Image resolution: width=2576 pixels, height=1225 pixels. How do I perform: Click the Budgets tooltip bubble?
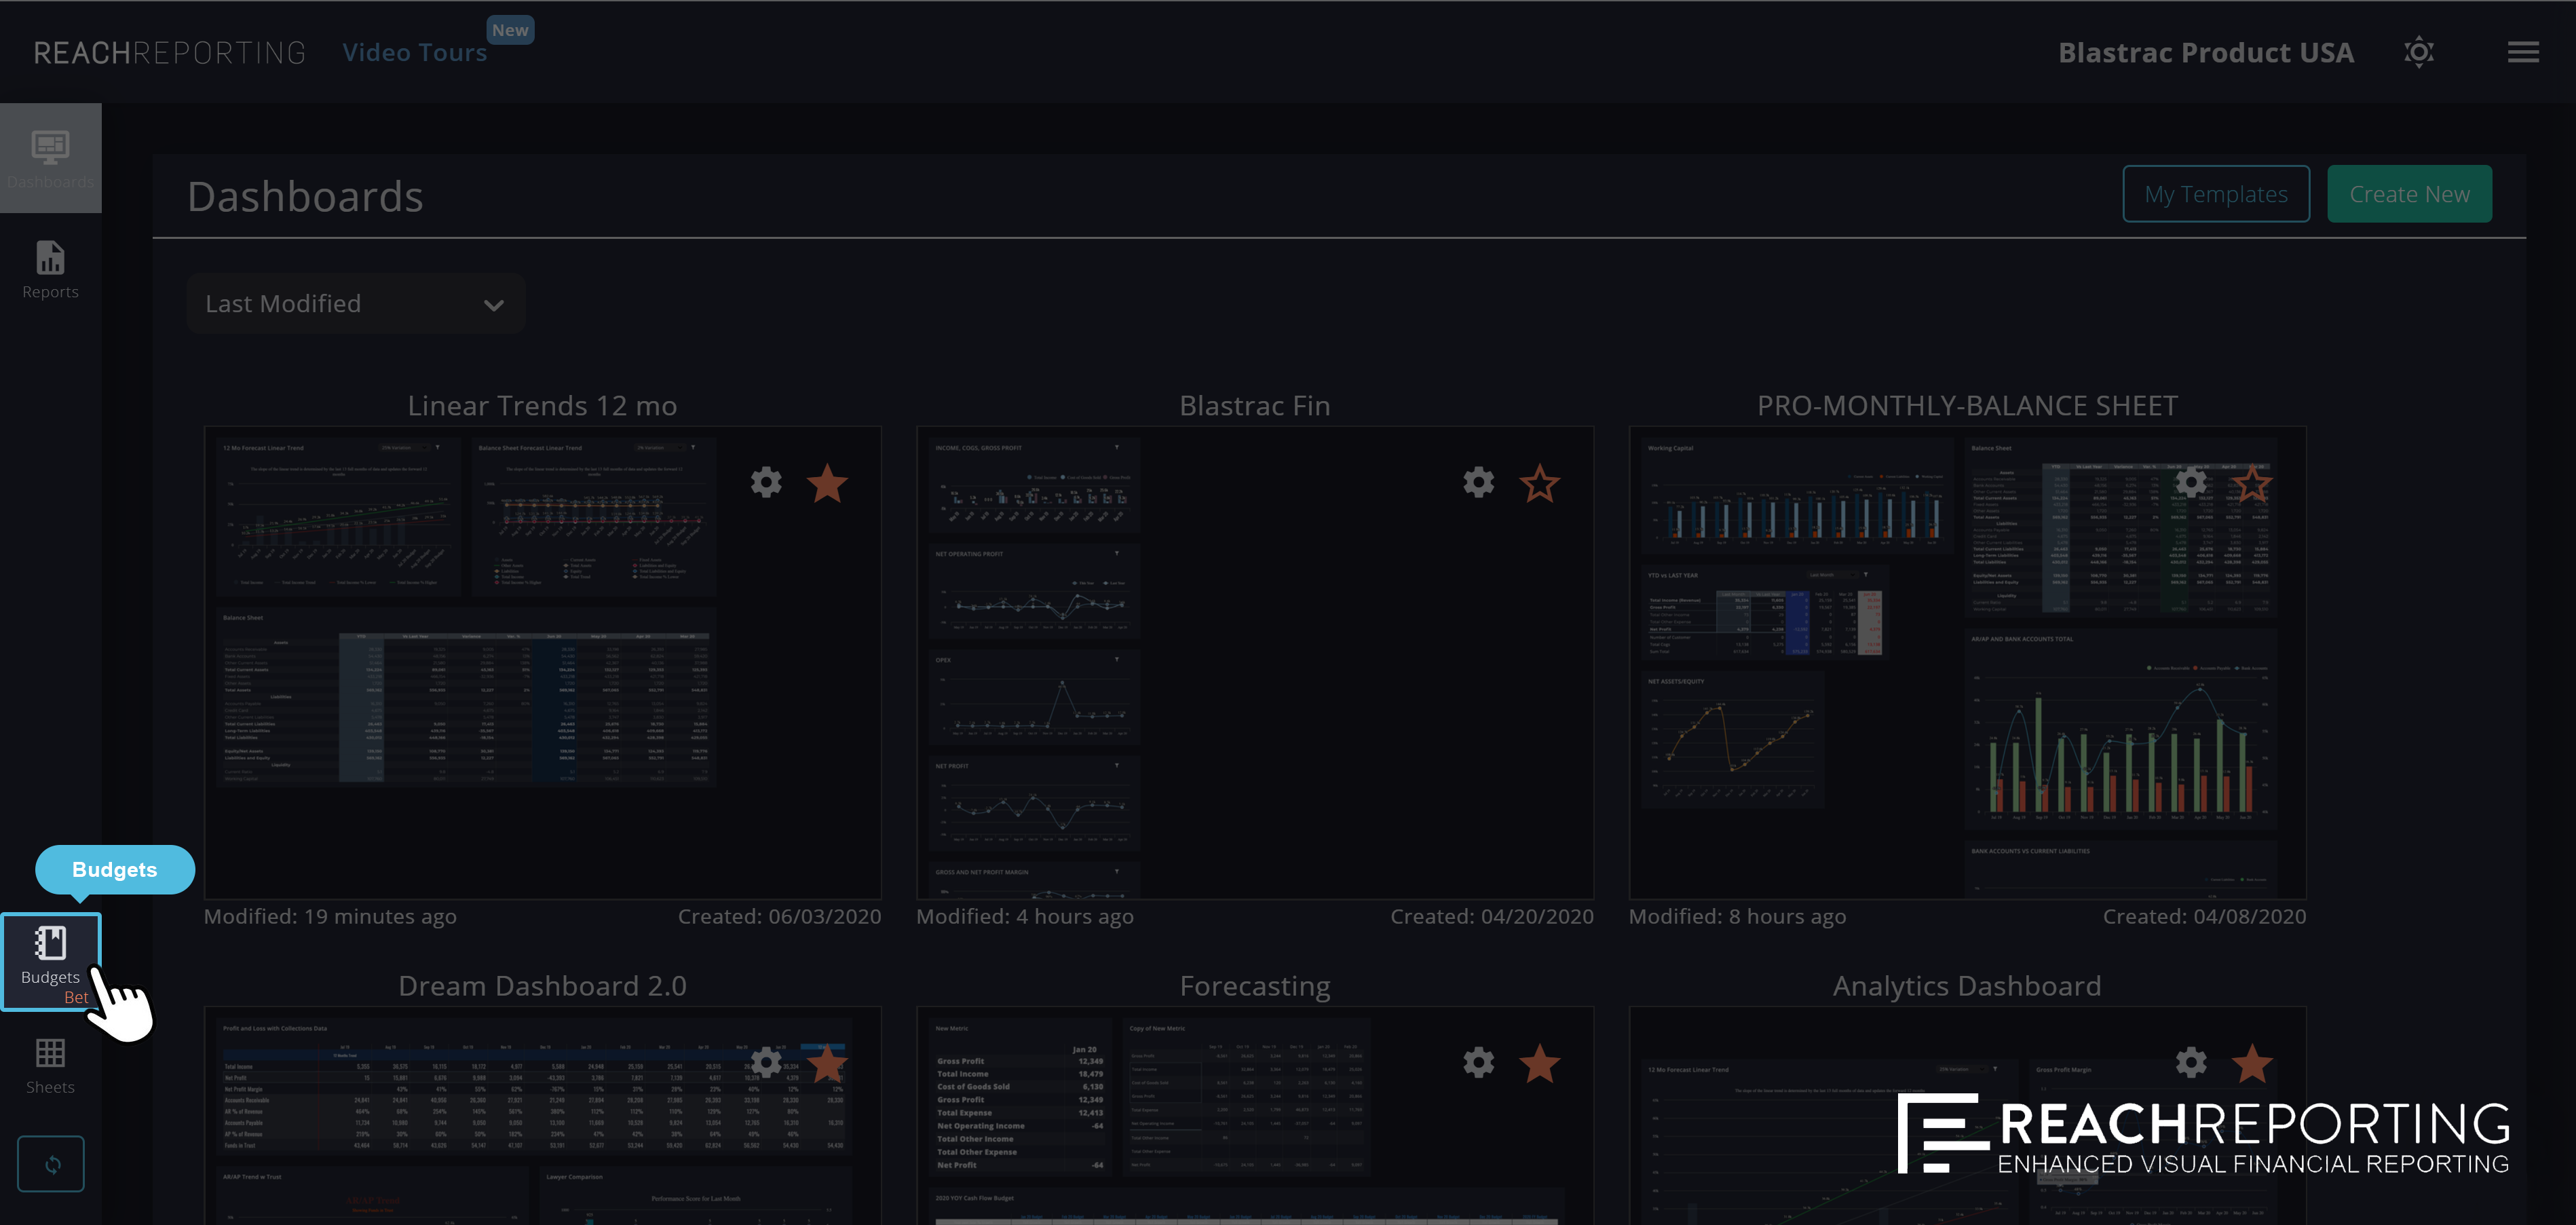(x=115, y=869)
